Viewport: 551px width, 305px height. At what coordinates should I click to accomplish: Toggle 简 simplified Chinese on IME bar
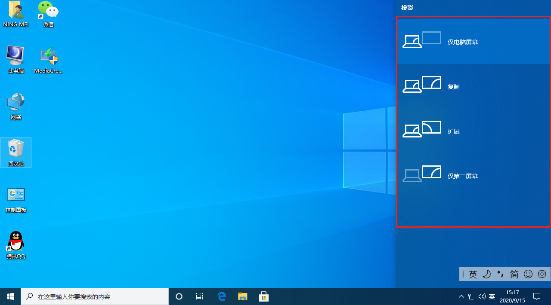click(x=514, y=274)
